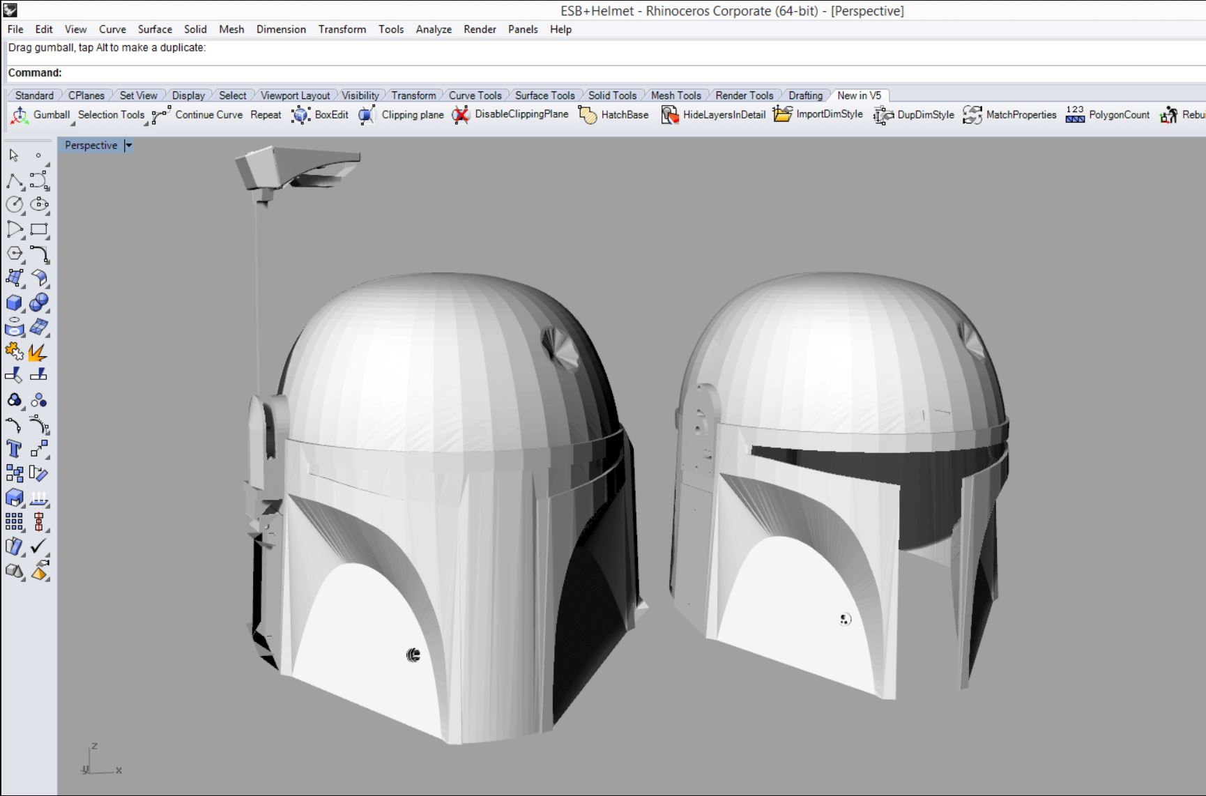Click the HatchBase toolbar button
The height and width of the screenshot is (796, 1206).
613,115
